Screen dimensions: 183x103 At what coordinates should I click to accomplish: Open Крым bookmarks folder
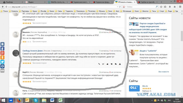33,11
